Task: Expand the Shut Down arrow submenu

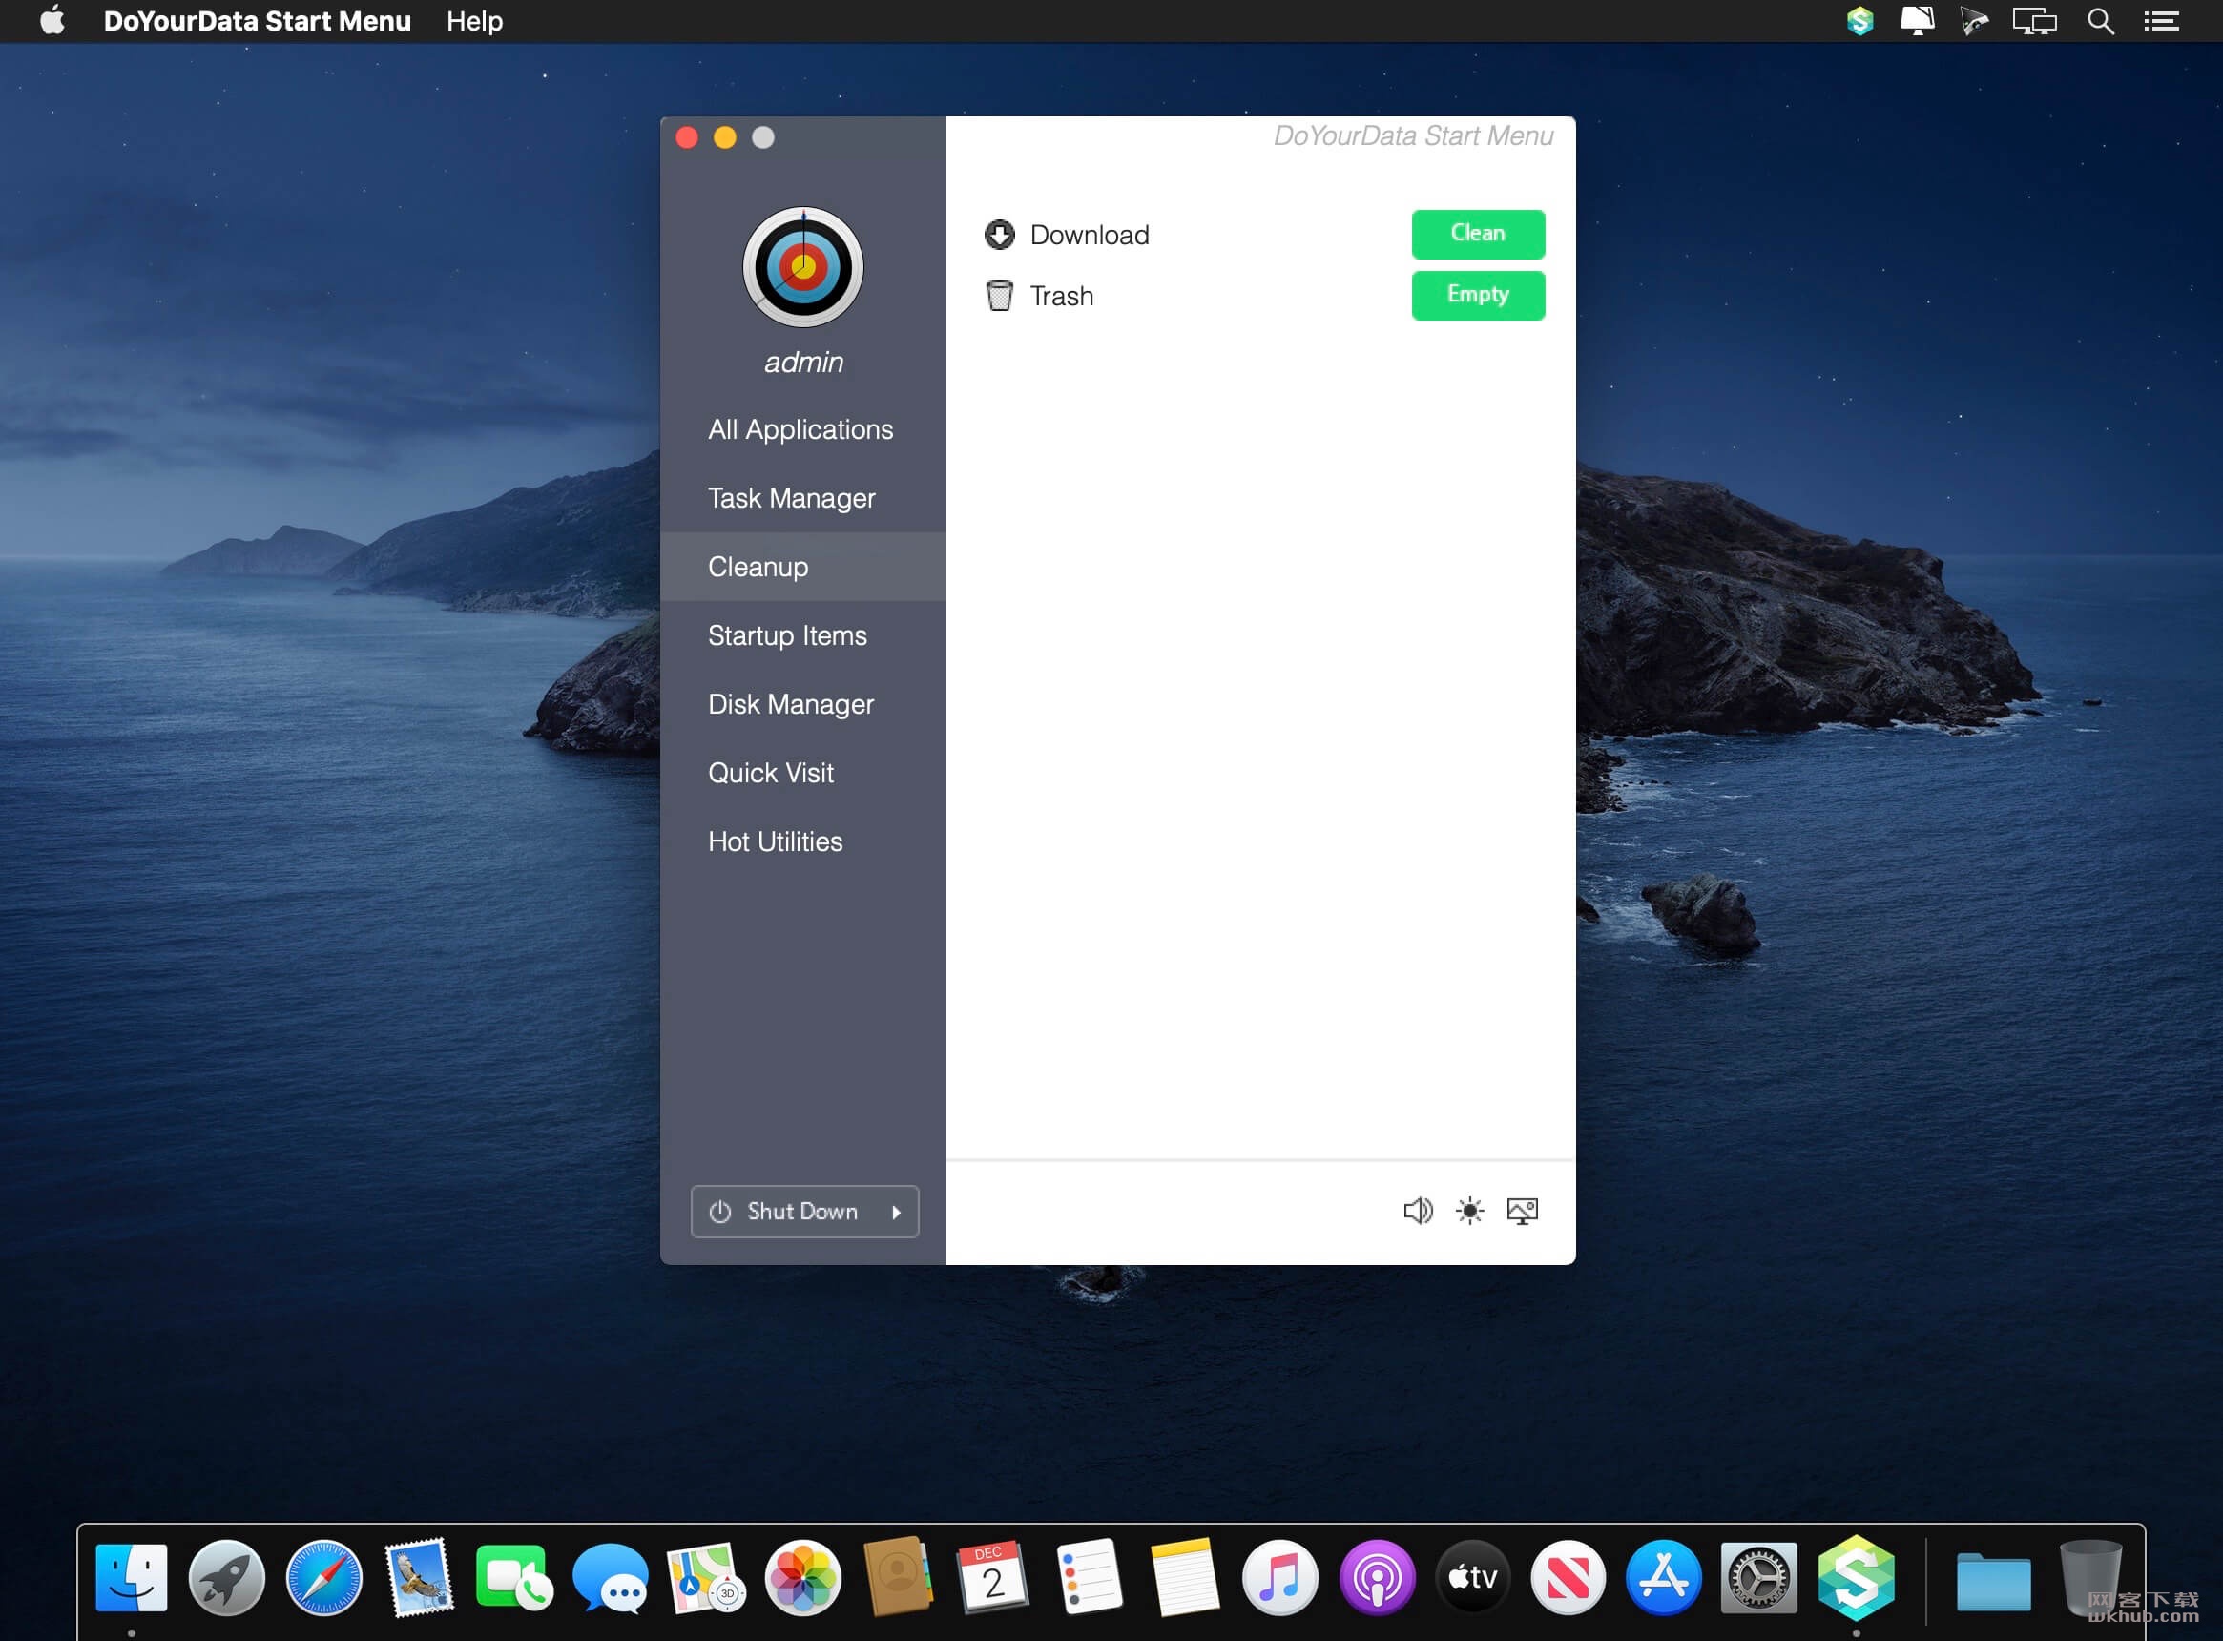Action: [897, 1212]
